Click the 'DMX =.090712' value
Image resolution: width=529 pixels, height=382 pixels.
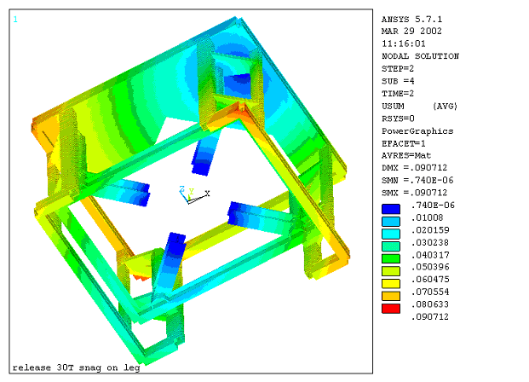tap(414, 168)
